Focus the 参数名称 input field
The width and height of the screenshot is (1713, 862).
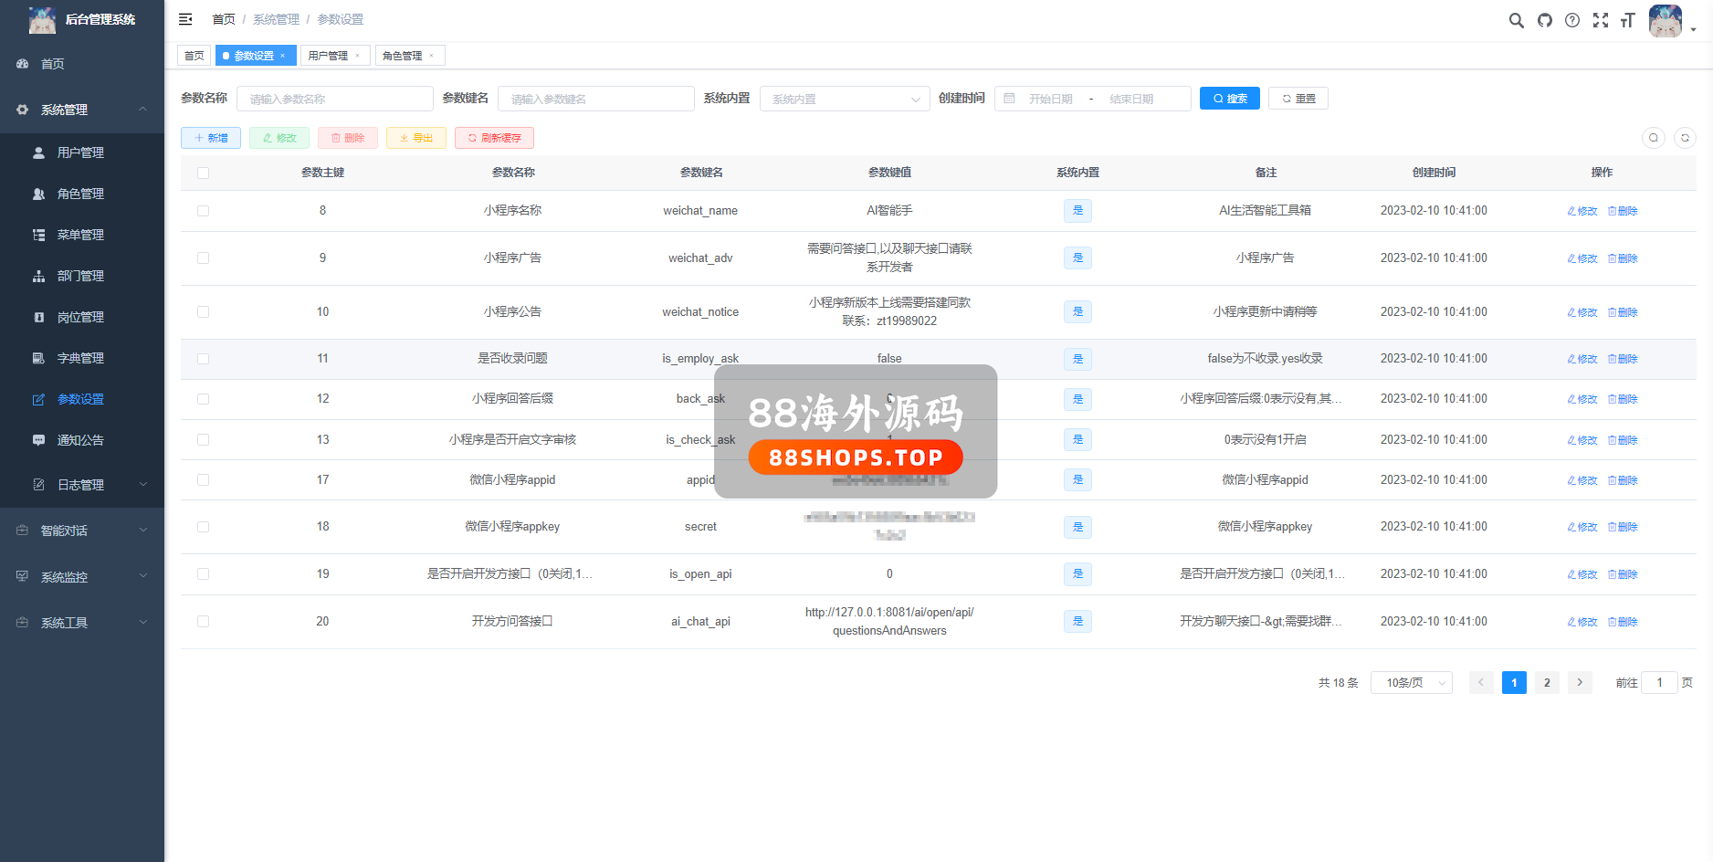(334, 99)
